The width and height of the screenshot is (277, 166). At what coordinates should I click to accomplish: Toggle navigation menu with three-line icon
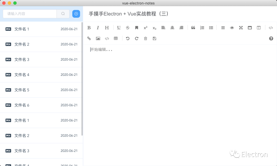click(x=223, y=28)
